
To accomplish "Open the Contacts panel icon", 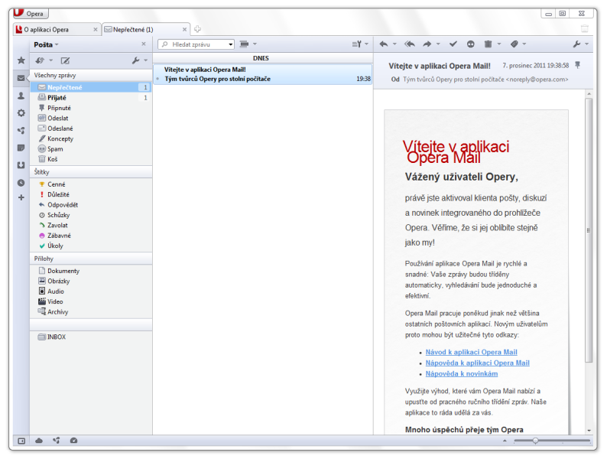I will (x=21, y=96).
